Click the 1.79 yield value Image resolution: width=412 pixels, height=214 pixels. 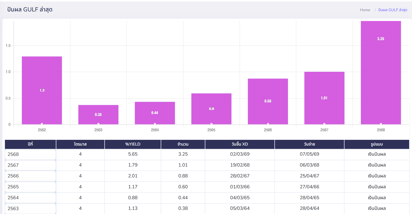pos(133,165)
